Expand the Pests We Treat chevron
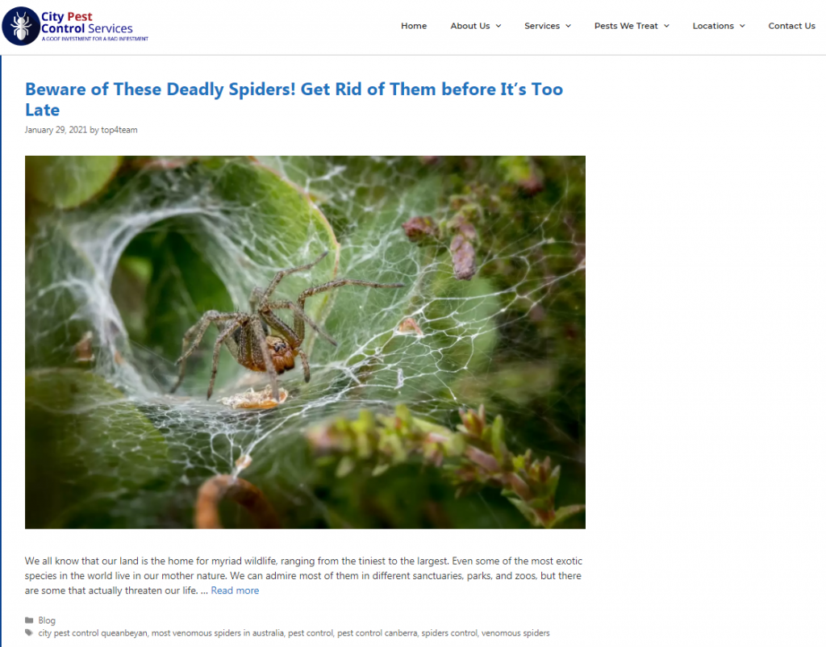Screen dimensions: 826x647 [666, 26]
